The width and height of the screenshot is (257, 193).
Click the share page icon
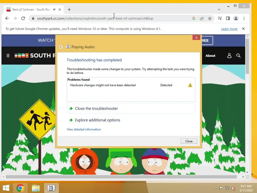[x=202, y=18]
